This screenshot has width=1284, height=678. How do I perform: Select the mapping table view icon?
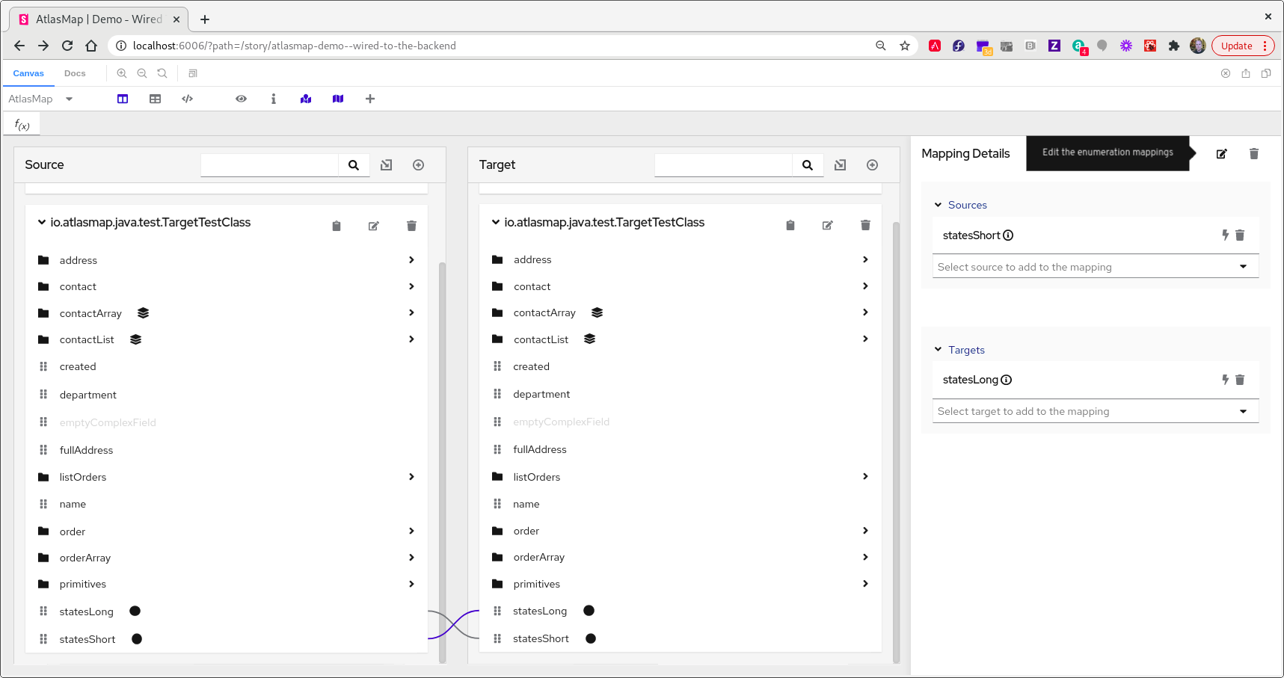(x=155, y=99)
